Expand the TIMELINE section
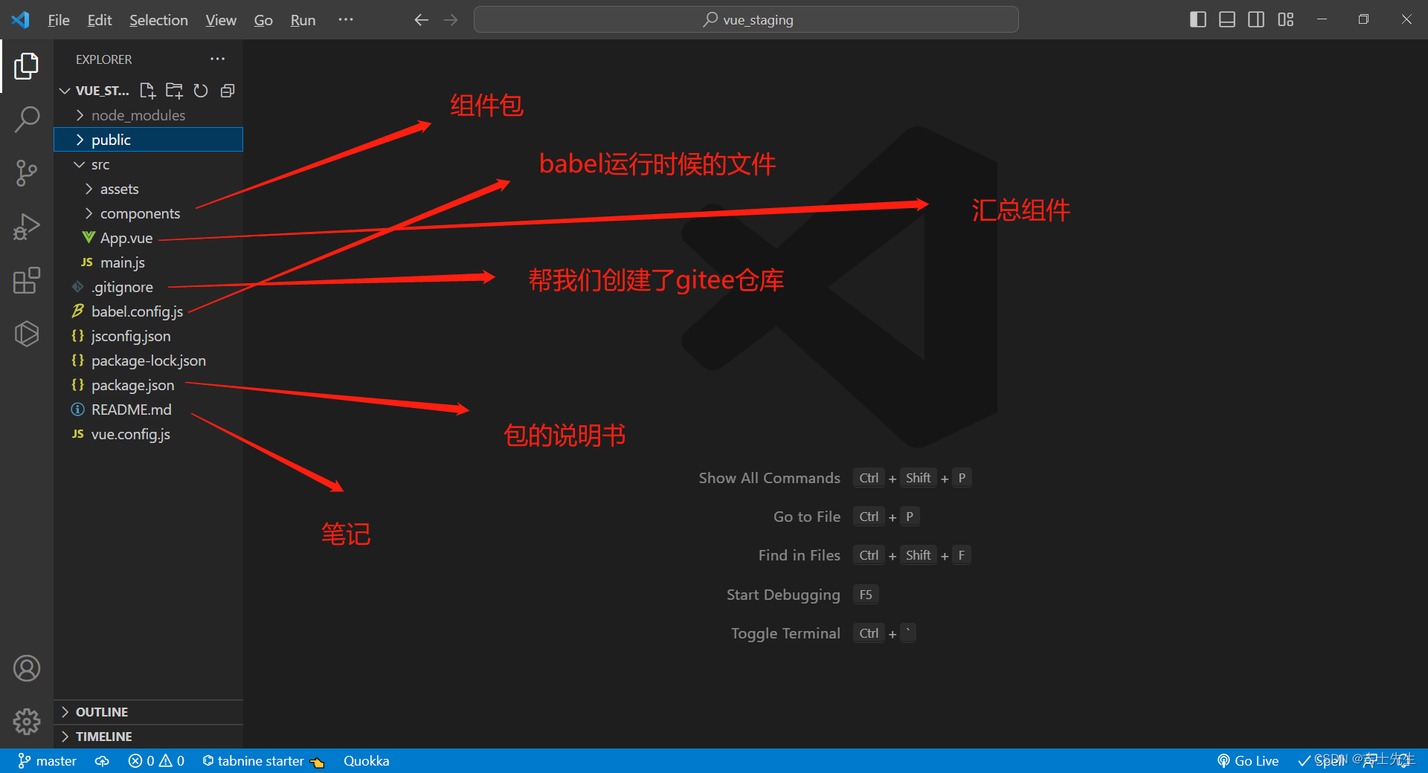1428x773 pixels. tap(149, 737)
